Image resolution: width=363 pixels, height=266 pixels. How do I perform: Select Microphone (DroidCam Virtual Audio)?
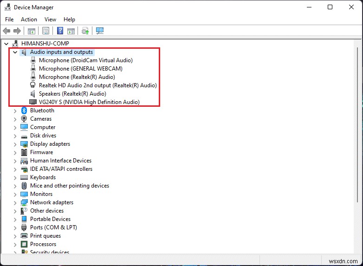86,60
